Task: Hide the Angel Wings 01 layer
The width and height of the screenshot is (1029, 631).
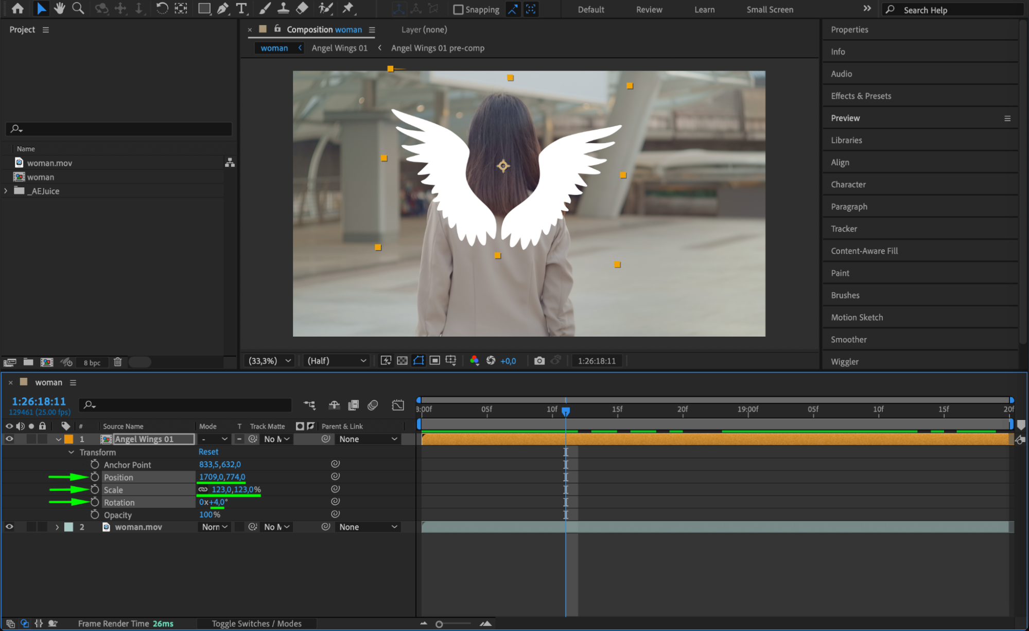Action: (9, 439)
